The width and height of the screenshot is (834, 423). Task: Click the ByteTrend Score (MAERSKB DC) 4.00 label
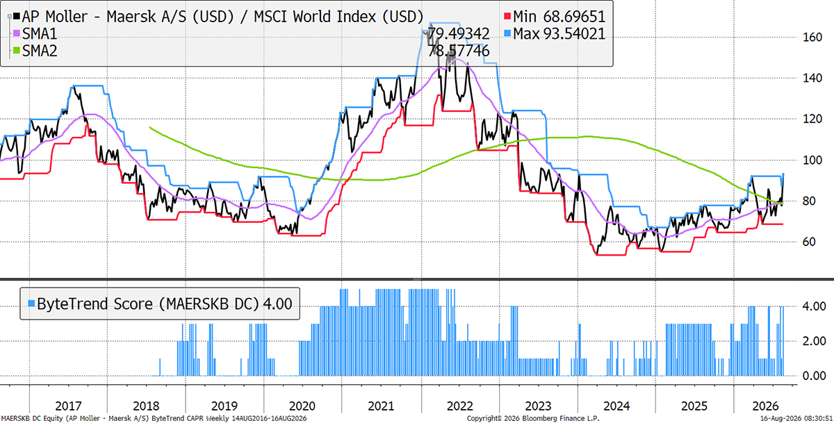[163, 304]
